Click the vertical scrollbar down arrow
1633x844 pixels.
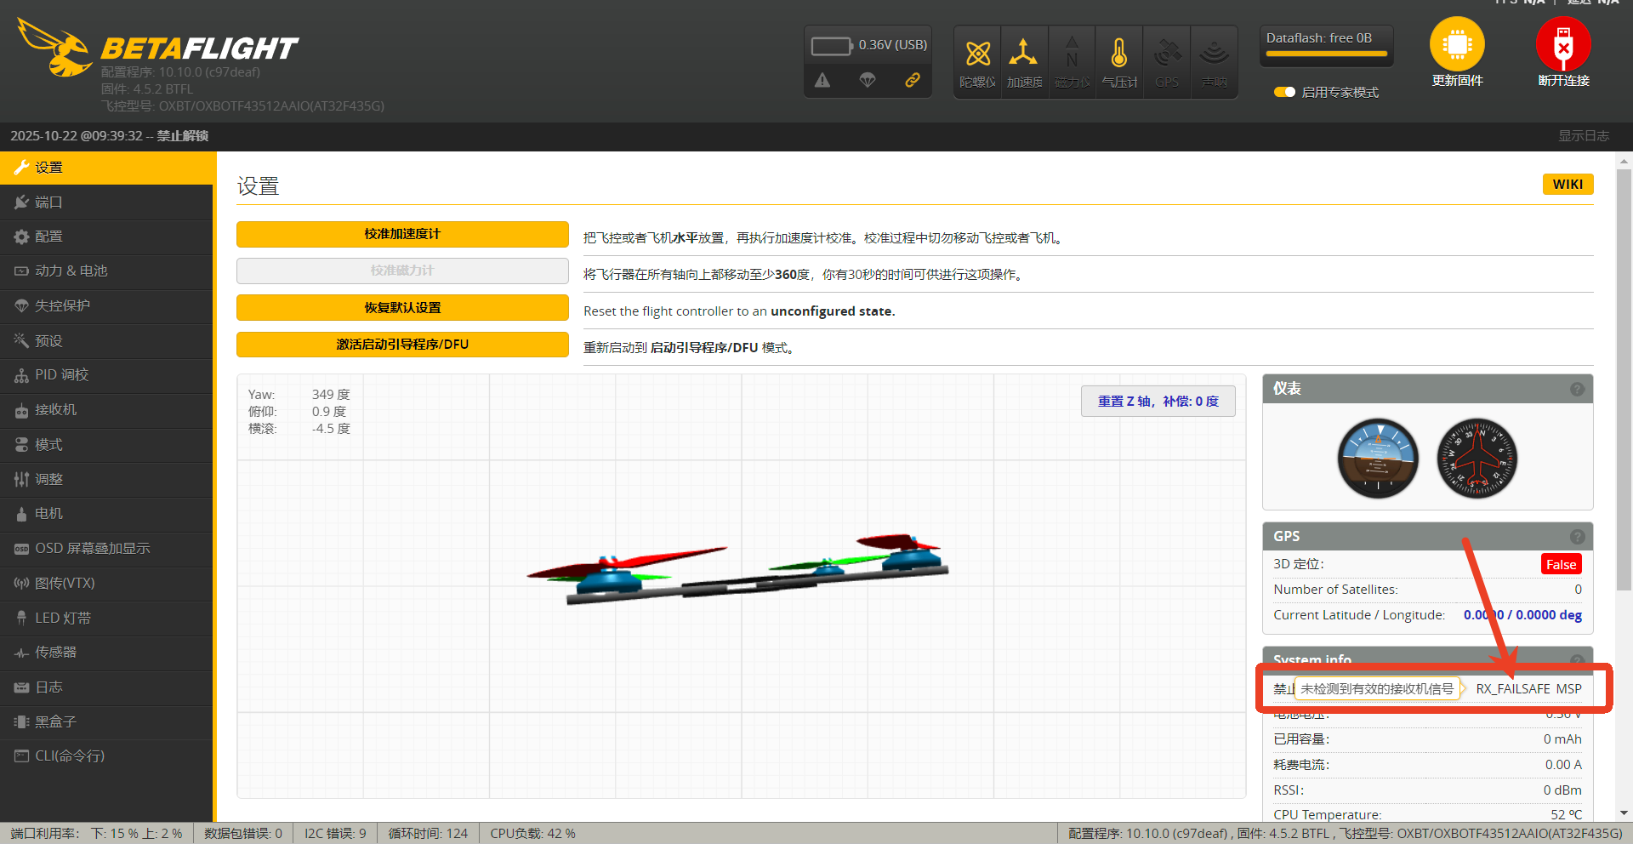click(1624, 813)
